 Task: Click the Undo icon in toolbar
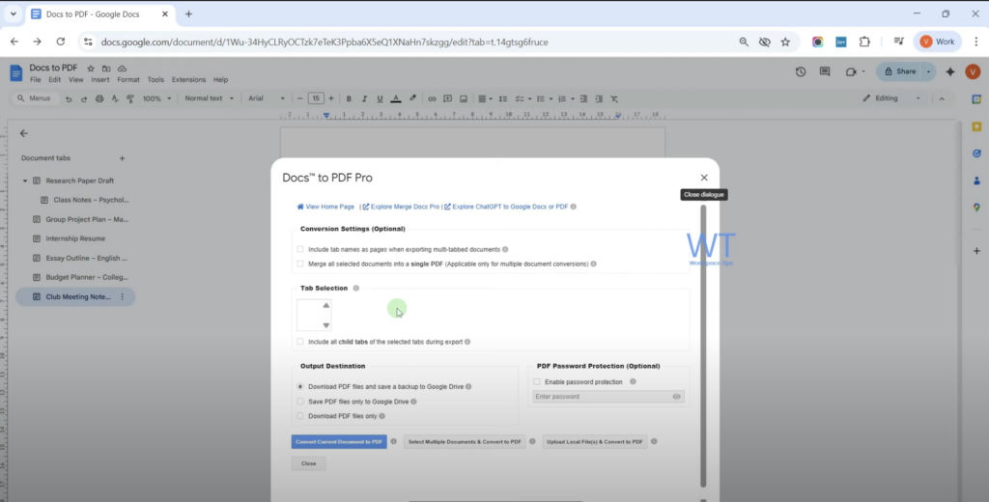(69, 99)
